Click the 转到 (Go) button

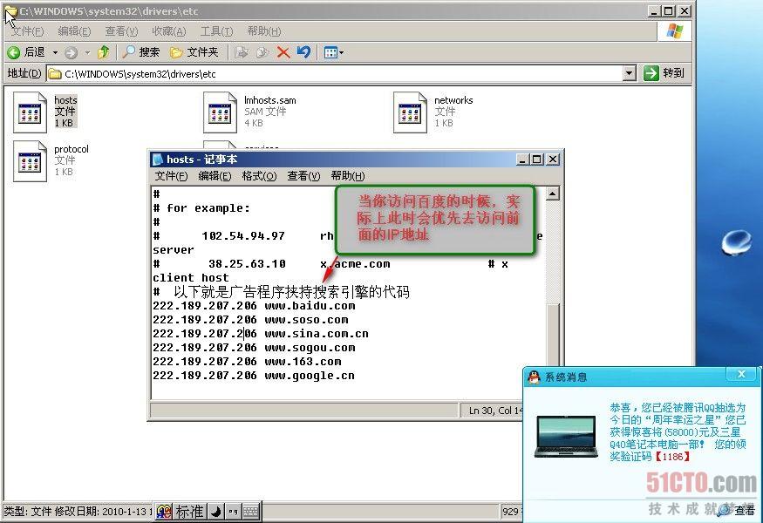664,73
